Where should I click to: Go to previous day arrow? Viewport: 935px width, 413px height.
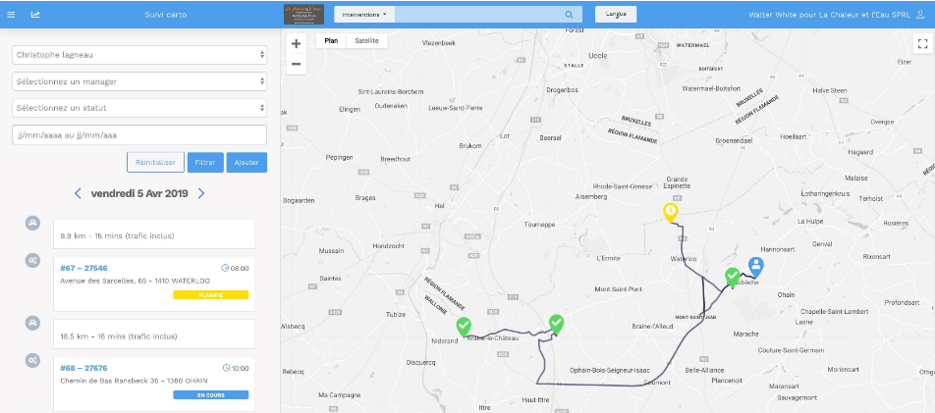point(78,193)
